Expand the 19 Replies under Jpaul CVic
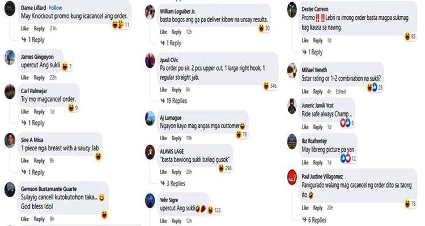 174,101
